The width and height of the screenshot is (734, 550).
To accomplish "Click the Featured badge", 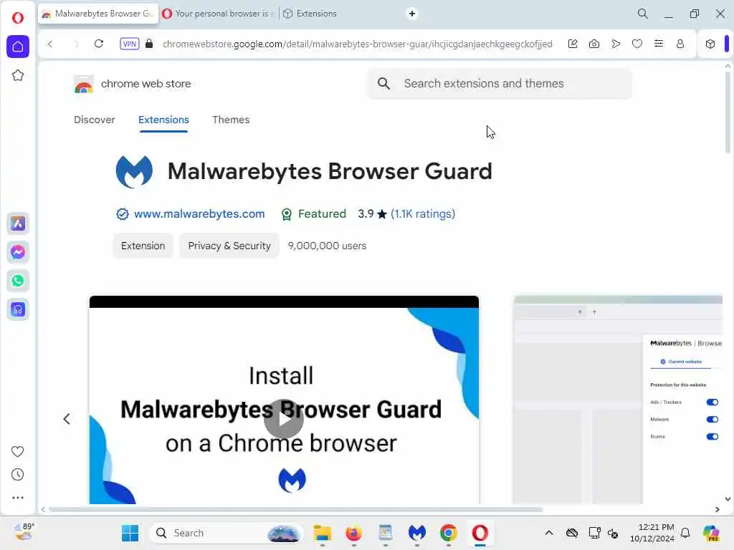I will click(x=314, y=214).
